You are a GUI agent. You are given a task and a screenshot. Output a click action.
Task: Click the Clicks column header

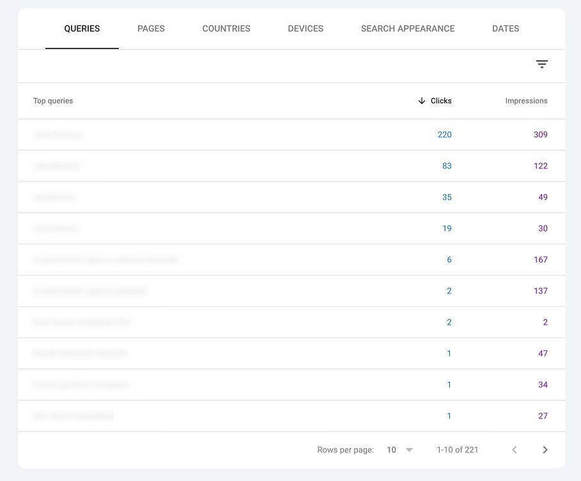click(440, 101)
